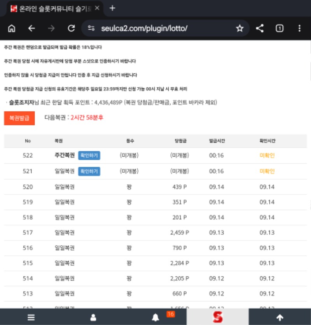The image size is (311, 325).
Task: Open the tab switcher showing 1 tab
Action: tap(280, 28)
